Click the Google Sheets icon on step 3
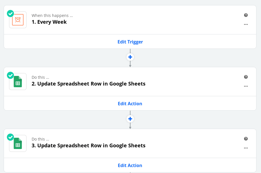261x173 pixels. click(18, 143)
